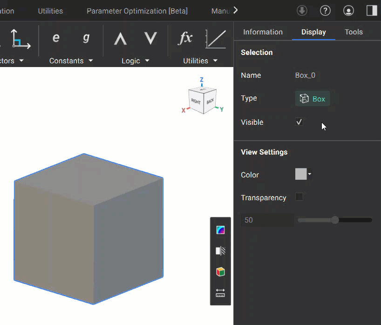The image size is (381, 325).
Task: Open the color gradient display tool
Action: 220,230
